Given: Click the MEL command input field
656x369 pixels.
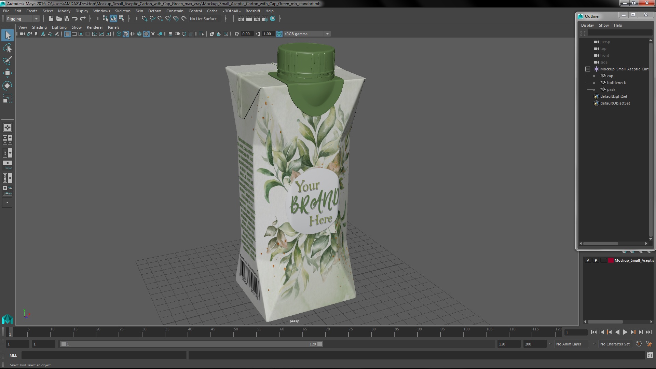Looking at the screenshot, I should pyautogui.click(x=104, y=355).
